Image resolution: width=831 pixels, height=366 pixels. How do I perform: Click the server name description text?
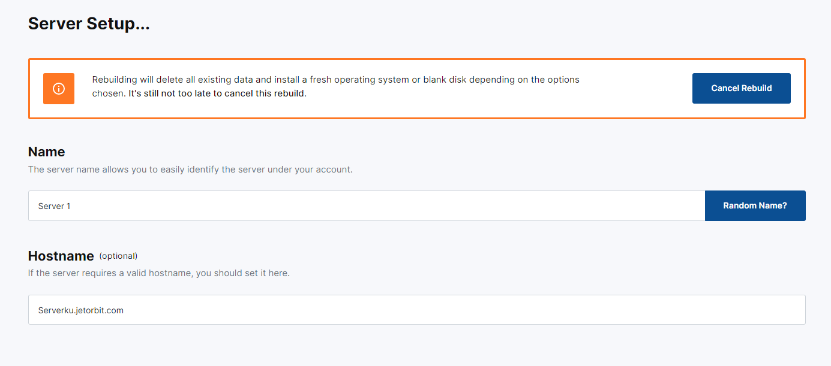pyautogui.click(x=190, y=170)
